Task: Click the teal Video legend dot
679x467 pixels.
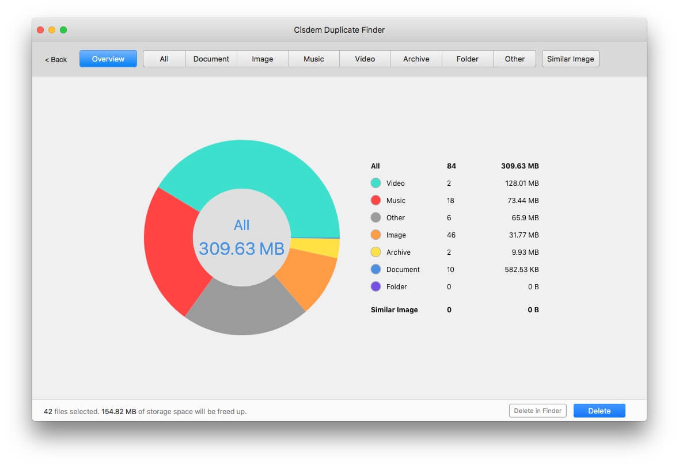Action: [376, 183]
